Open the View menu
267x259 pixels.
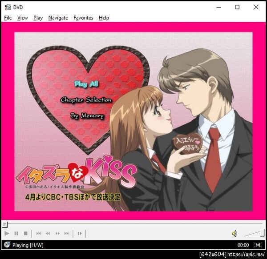[x=23, y=18]
